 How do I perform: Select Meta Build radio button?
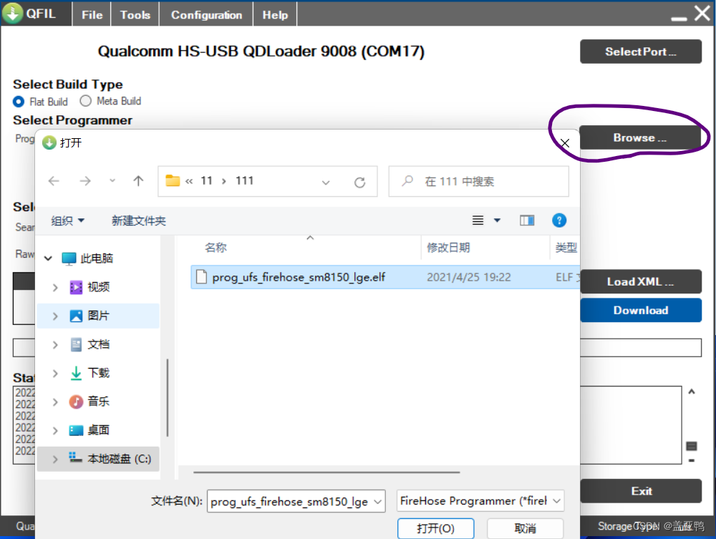[x=85, y=101]
